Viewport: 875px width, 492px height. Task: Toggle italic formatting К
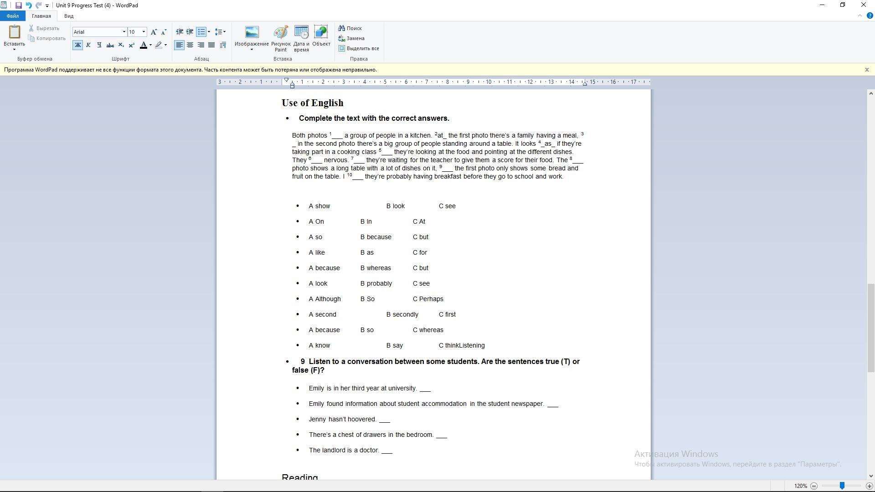[88, 45]
